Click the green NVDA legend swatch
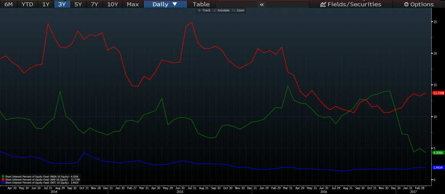 (3, 176)
